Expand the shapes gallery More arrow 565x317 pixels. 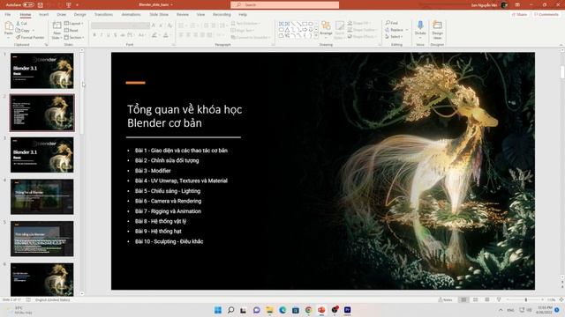point(316,36)
